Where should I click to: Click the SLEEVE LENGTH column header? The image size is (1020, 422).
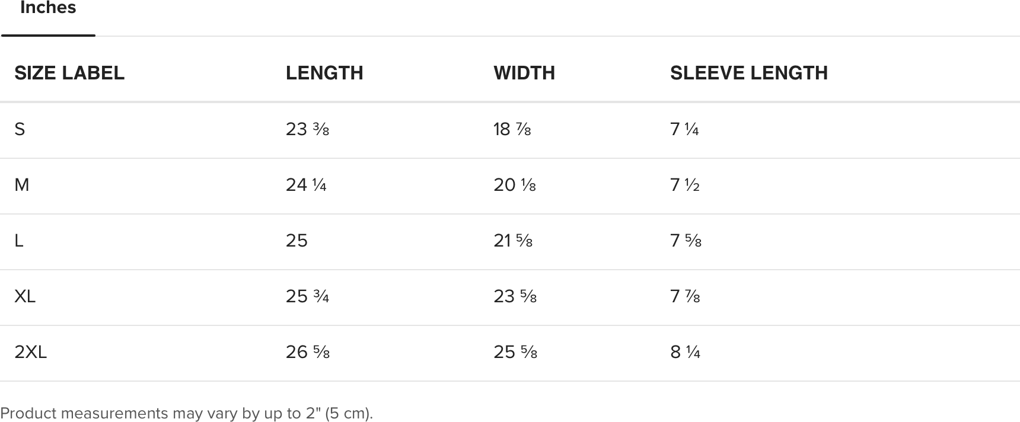click(x=749, y=73)
